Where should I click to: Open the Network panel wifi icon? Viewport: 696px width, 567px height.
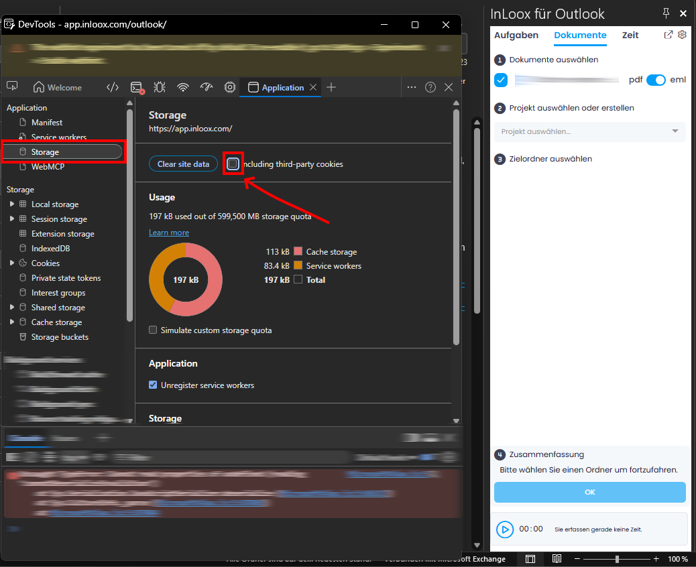point(183,87)
